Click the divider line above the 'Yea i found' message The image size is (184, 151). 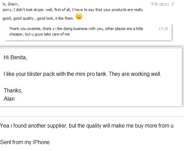pos(92,117)
